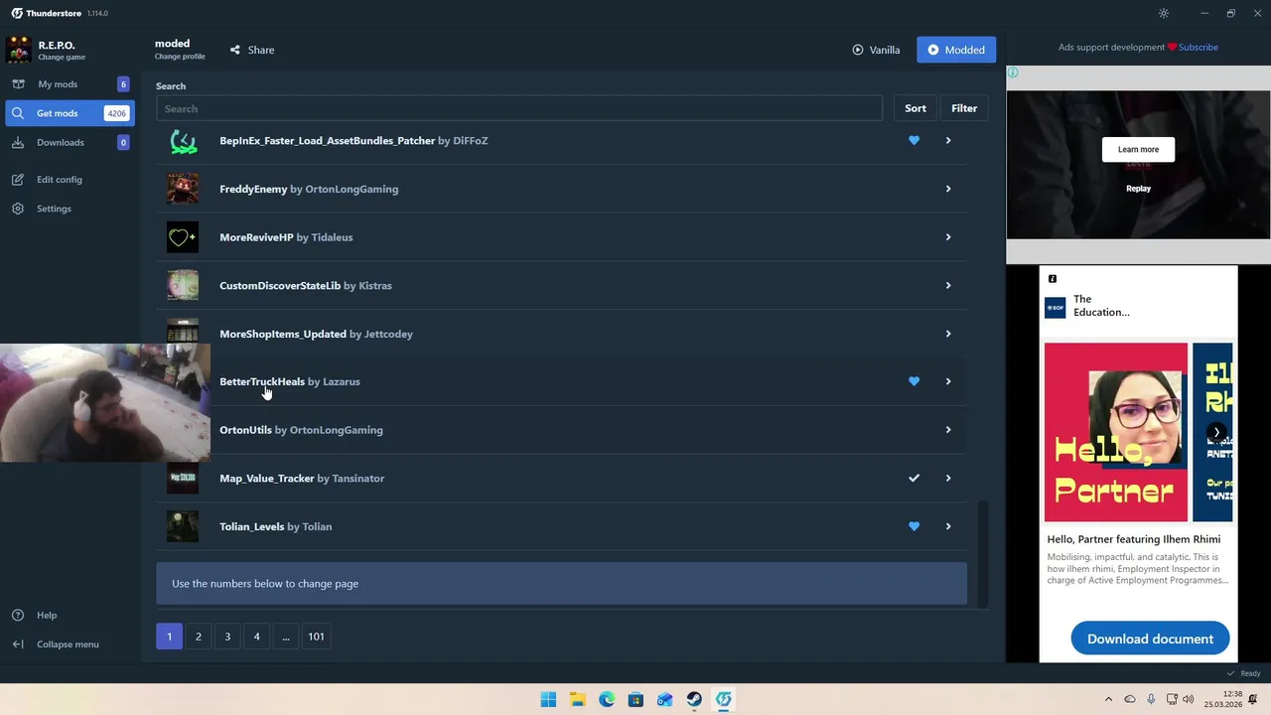Screen dimensions: 1271x715
Task: Go to page 2 of the mod list
Action: click(199, 637)
